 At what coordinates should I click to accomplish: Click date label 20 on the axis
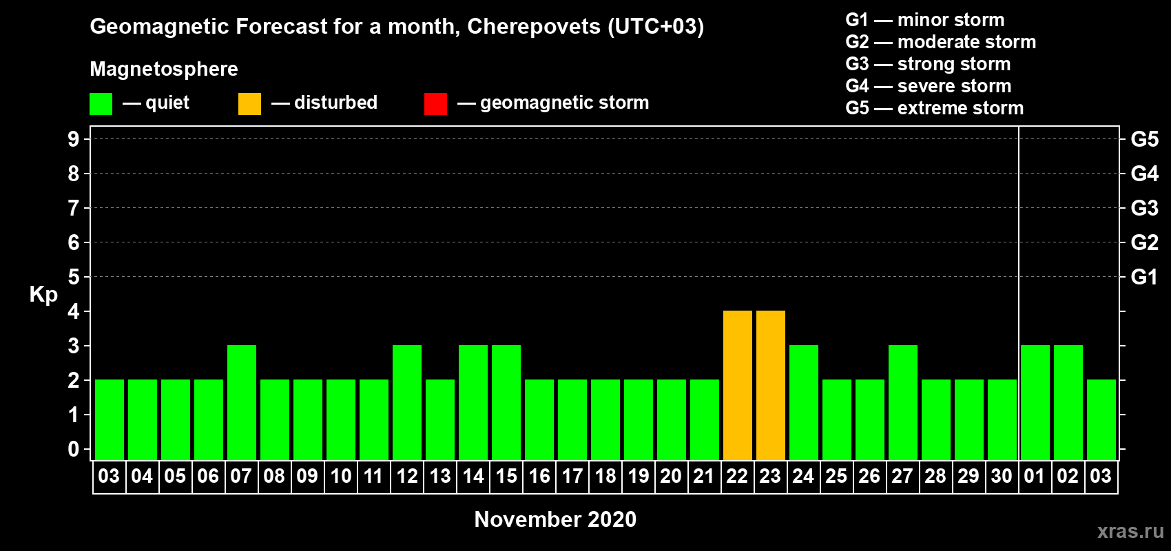pyautogui.click(x=672, y=477)
